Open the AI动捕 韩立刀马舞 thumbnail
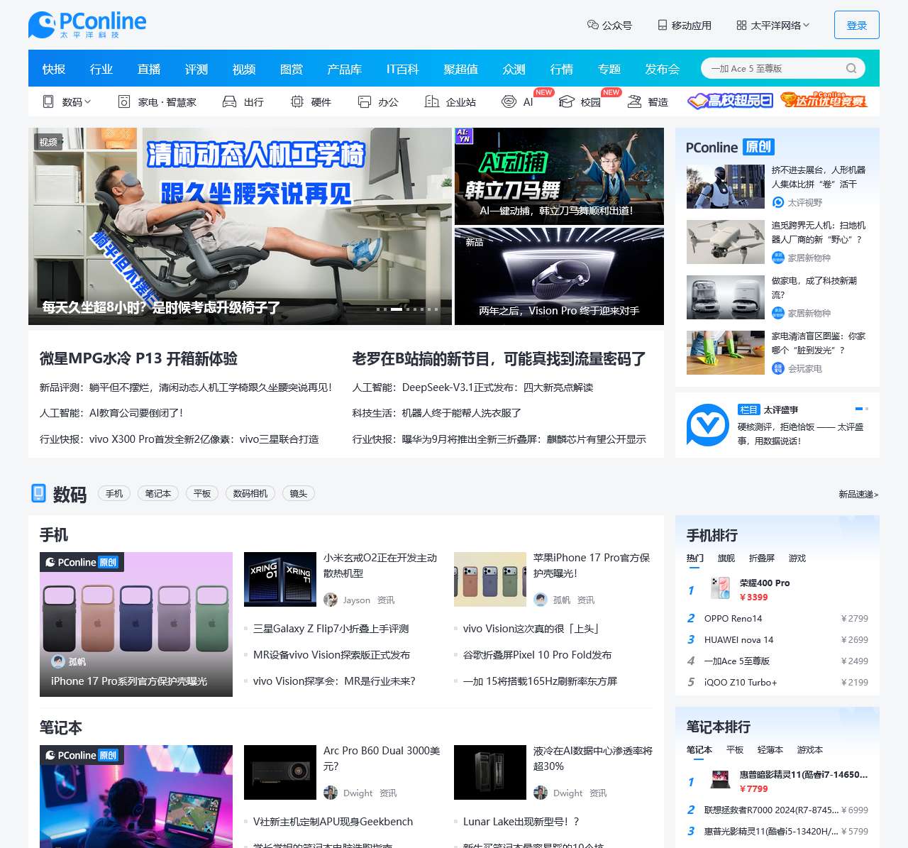The image size is (908, 848). tap(559, 176)
